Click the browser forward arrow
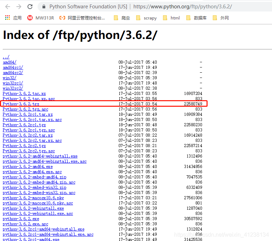The image size is (272, 241). pyautogui.click(x=19, y=7)
